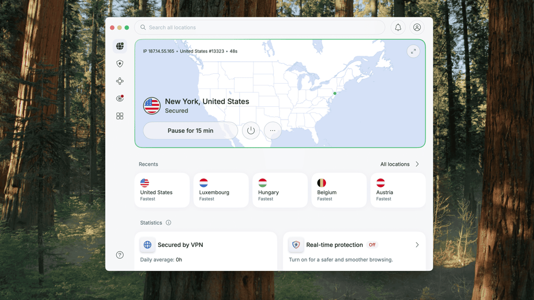Click the New York, United States heading
The image size is (534, 300).
207,102
